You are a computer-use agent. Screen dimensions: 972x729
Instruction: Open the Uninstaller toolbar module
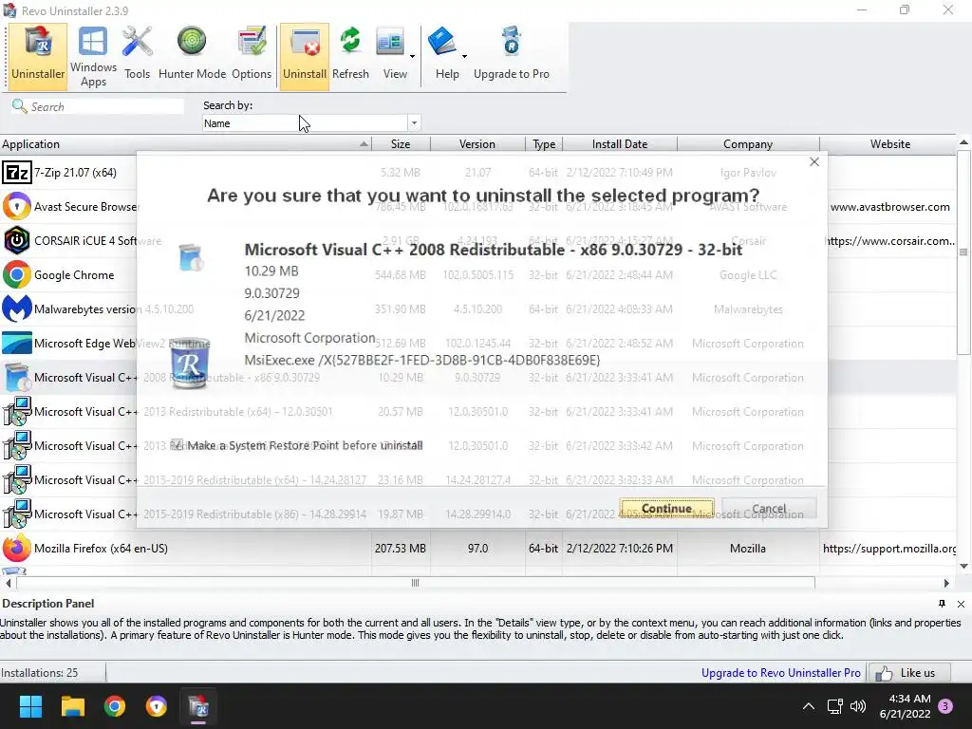(x=38, y=56)
